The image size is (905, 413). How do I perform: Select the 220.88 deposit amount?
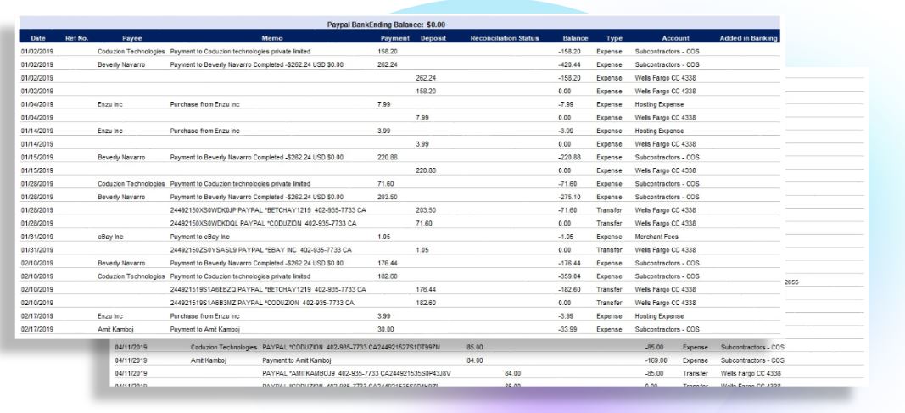[x=426, y=170]
